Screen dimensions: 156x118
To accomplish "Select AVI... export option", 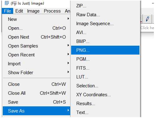I will [x=105, y=32].
